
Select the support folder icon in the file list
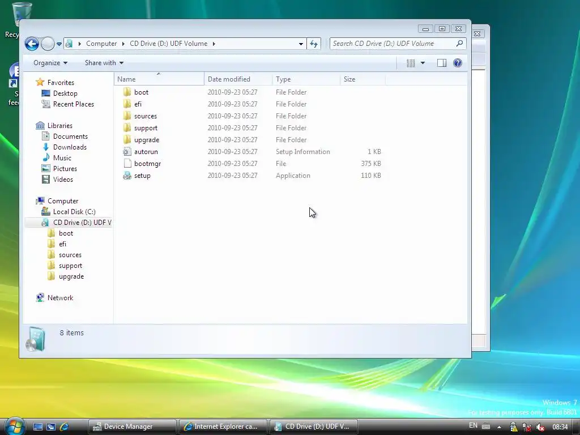pyautogui.click(x=127, y=127)
